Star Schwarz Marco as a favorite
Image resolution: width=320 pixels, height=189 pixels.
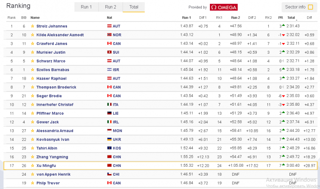(x=32, y=61)
